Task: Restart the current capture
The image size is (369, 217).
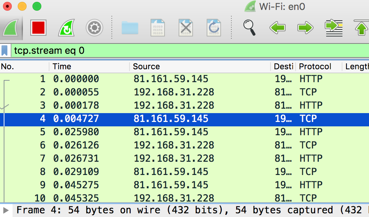Action: coord(66,28)
